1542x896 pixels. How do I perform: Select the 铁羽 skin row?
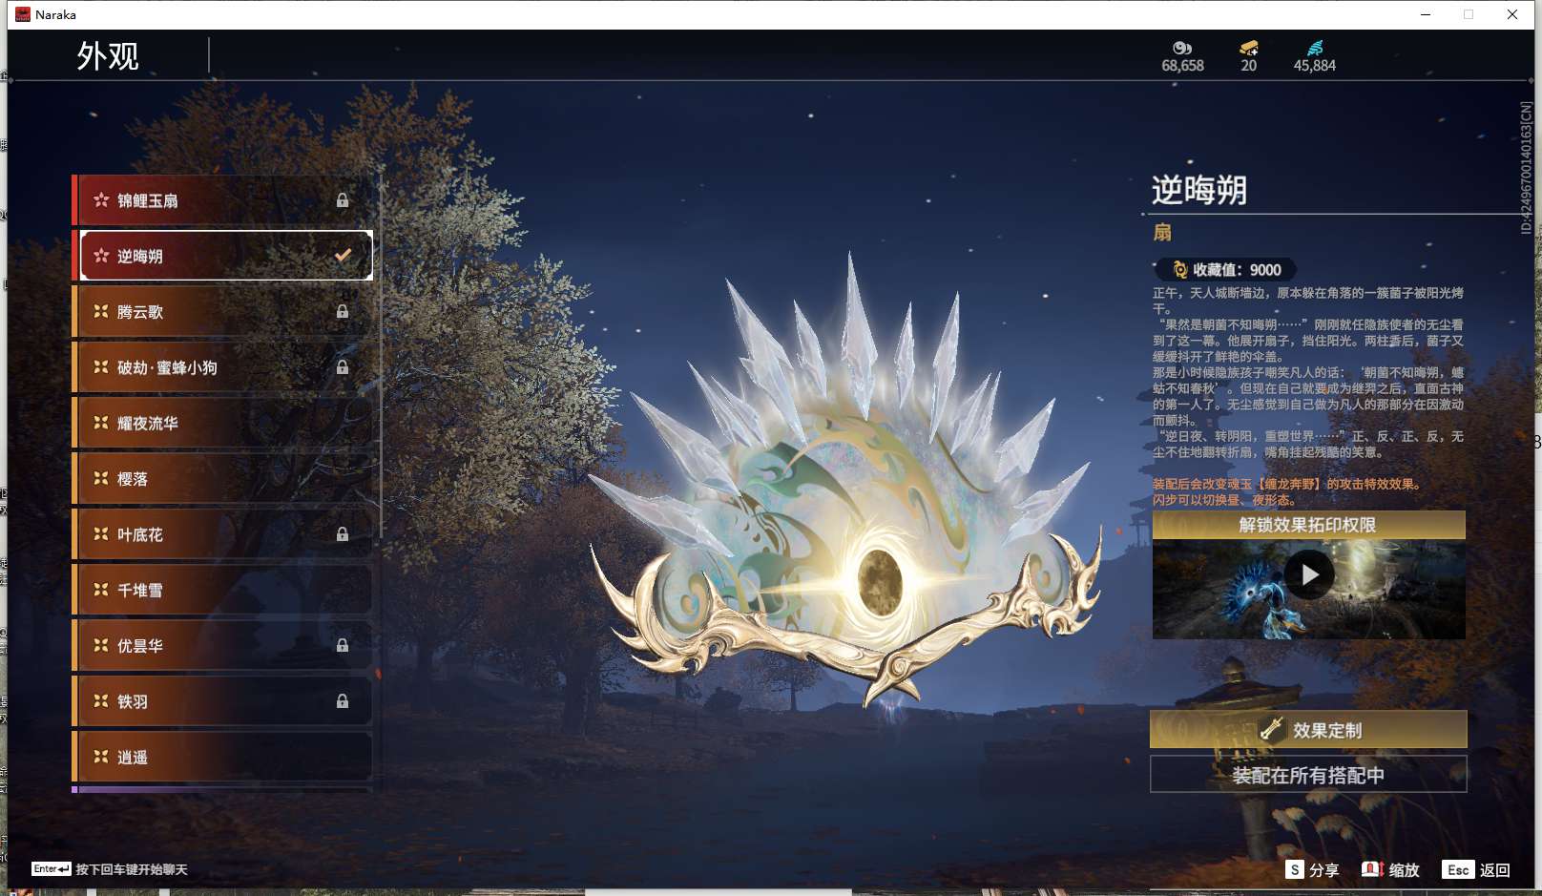[x=222, y=701]
